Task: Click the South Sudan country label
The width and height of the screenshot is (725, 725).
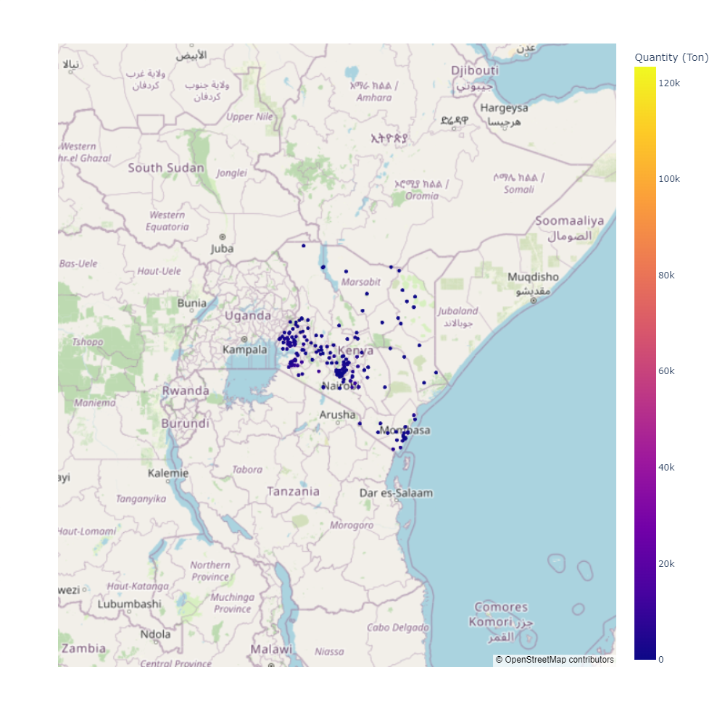Action: (x=165, y=168)
